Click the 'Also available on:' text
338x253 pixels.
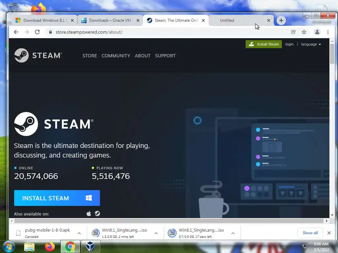31,214
